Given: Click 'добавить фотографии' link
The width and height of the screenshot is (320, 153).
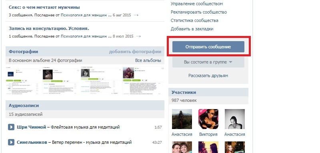Looking at the screenshot, I should (x=135, y=52).
